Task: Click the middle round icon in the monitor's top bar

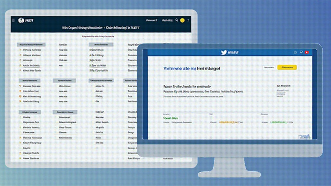Action: pos(301,52)
